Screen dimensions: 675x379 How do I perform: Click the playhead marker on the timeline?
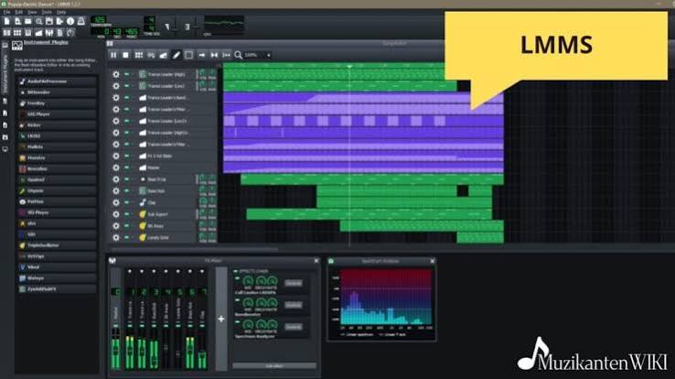[349, 66]
